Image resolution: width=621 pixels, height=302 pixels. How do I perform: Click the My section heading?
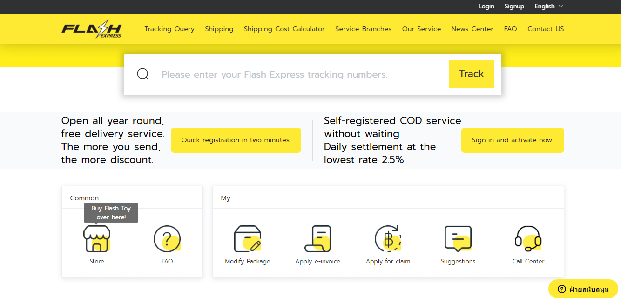[x=226, y=198]
